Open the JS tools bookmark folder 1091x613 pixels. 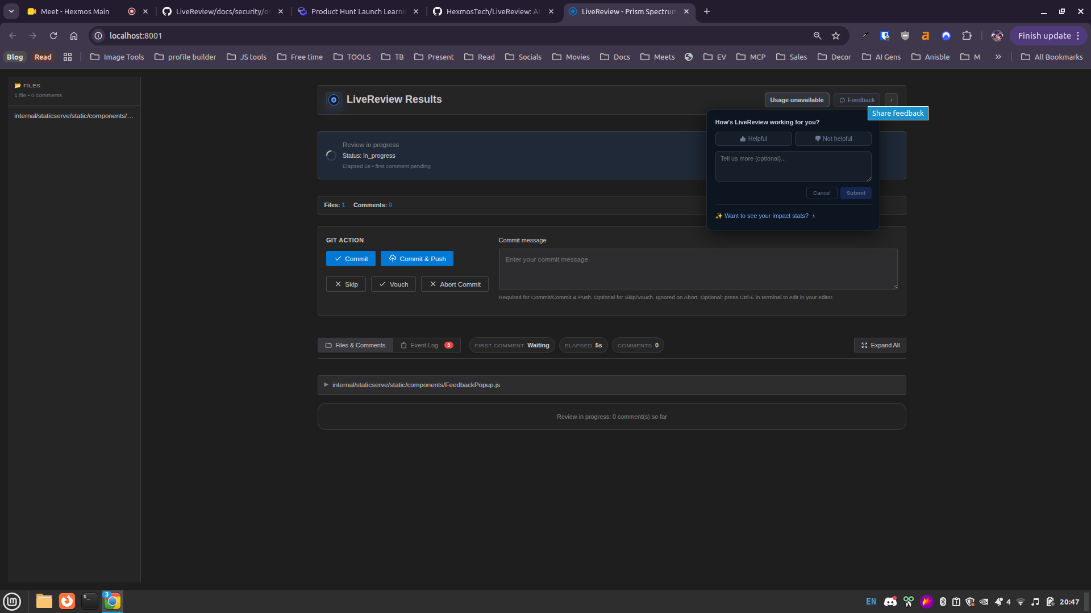[x=247, y=57]
